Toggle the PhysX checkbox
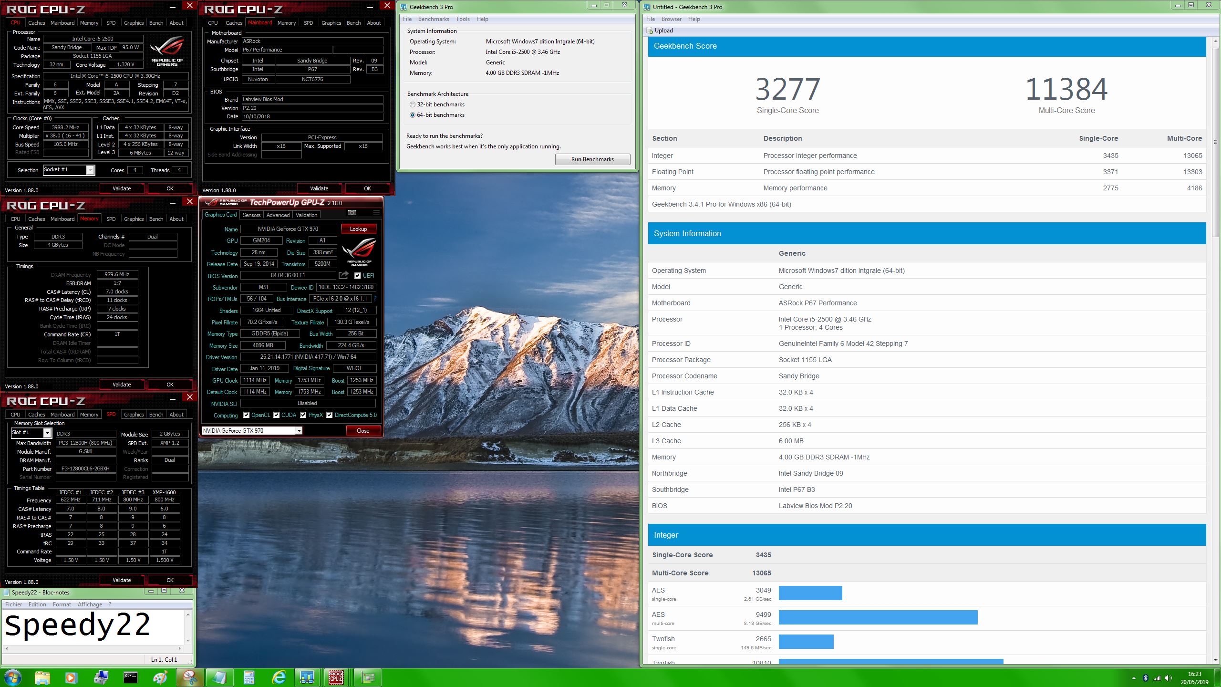The height and width of the screenshot is (687, 1221). click(x=303, y=415)
